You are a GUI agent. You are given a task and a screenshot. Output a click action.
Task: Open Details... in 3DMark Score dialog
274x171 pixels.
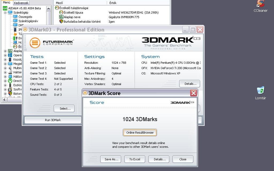tap(159, 159)
